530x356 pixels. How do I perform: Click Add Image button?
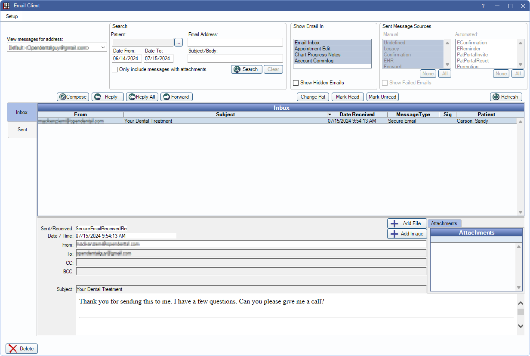407,234
